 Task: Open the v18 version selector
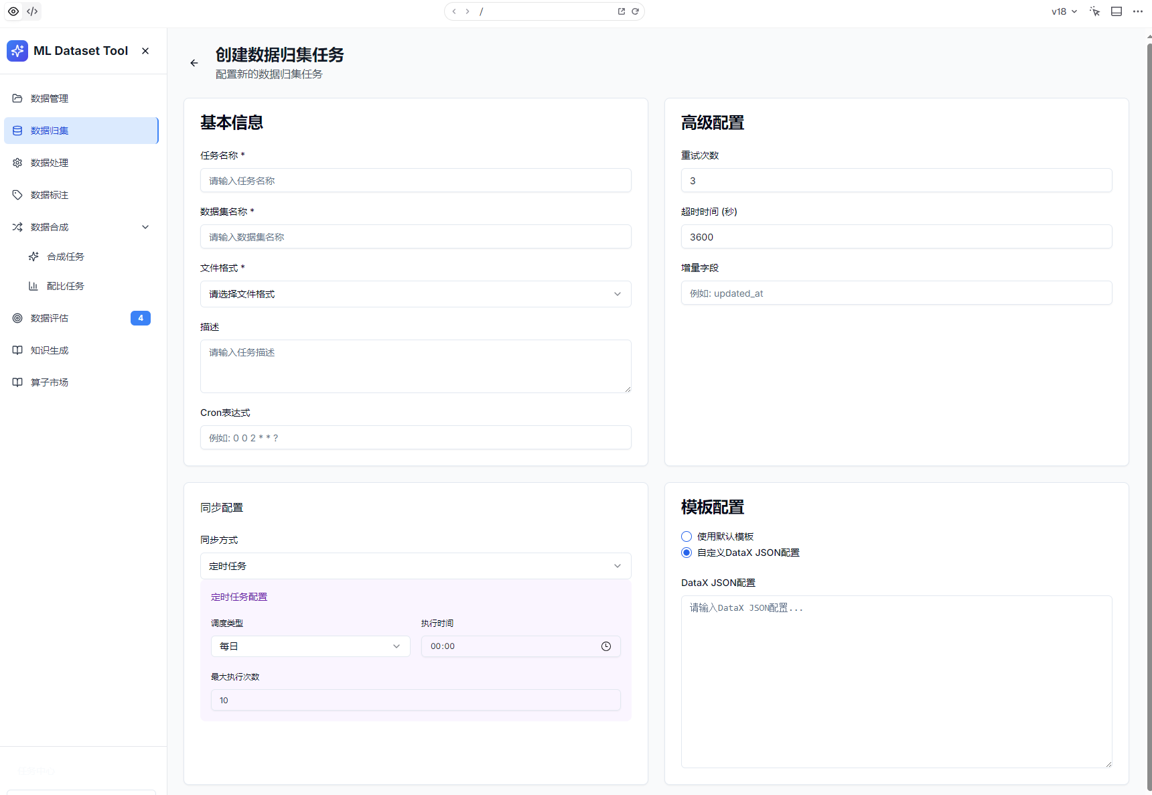click(x=1064, y=11)
